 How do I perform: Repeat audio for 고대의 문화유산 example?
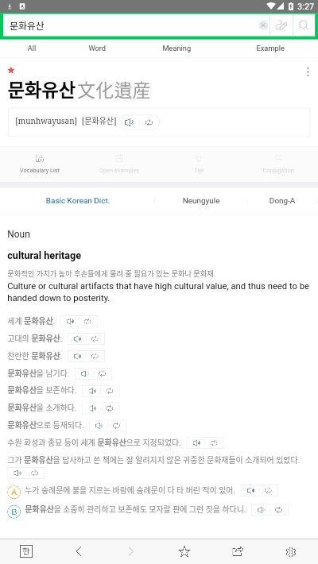(x=95, y=338)
